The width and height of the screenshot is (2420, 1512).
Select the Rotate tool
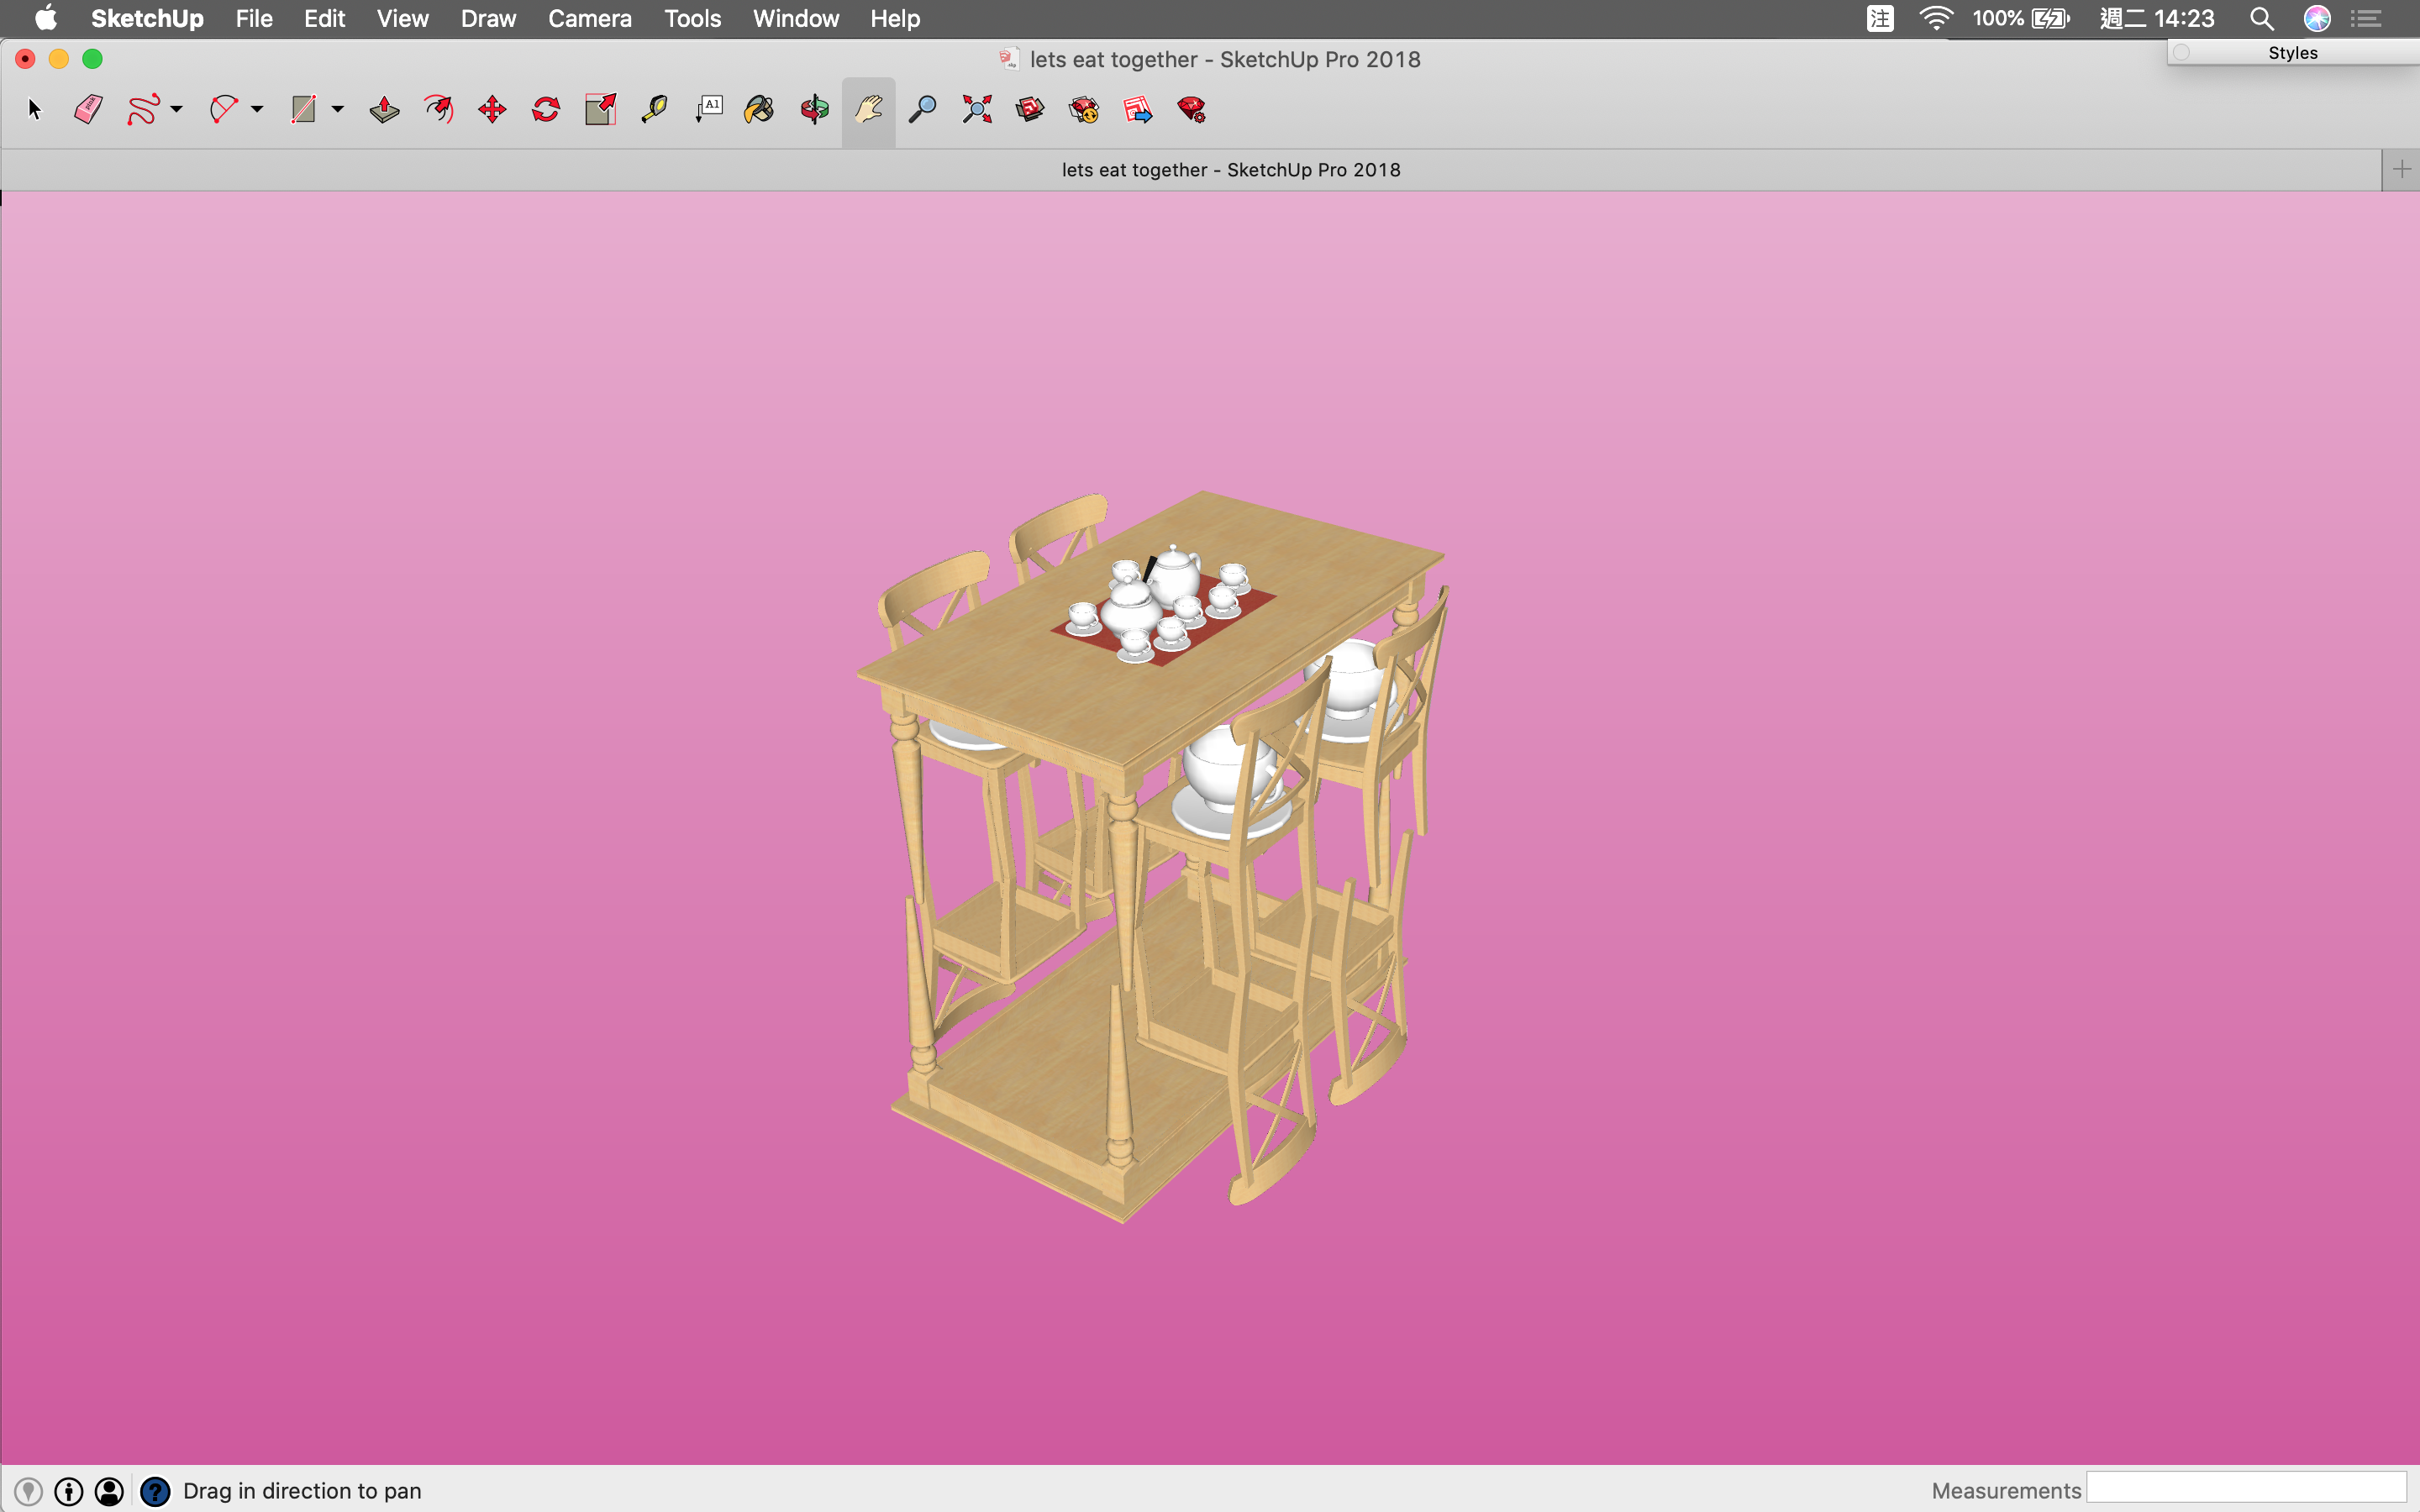[x=546, y=109]
